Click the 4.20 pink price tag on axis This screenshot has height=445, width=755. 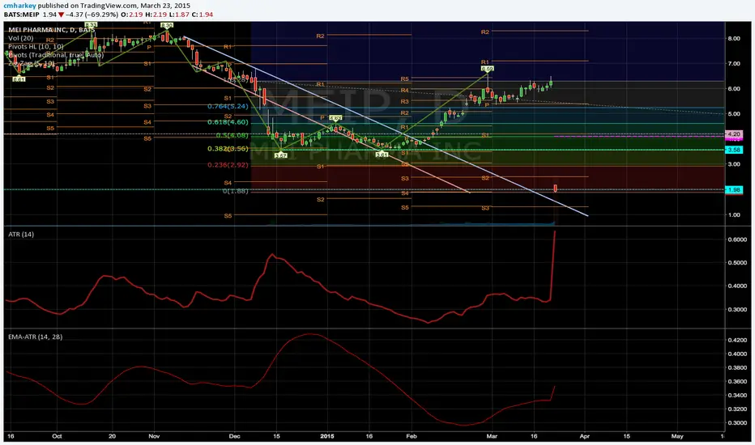tap(734, 134)
